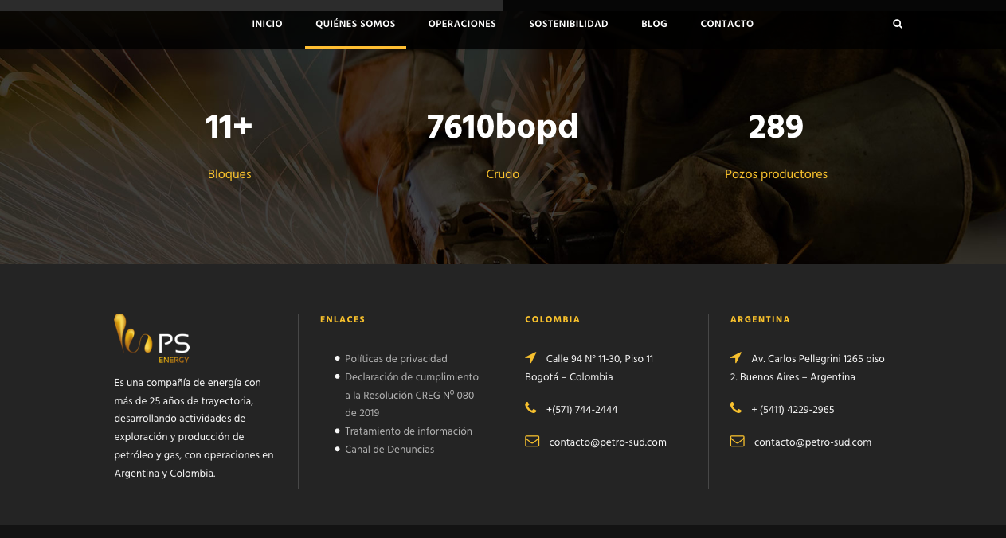Select Quiénes Somos in navigation

(x=355, y=24)
